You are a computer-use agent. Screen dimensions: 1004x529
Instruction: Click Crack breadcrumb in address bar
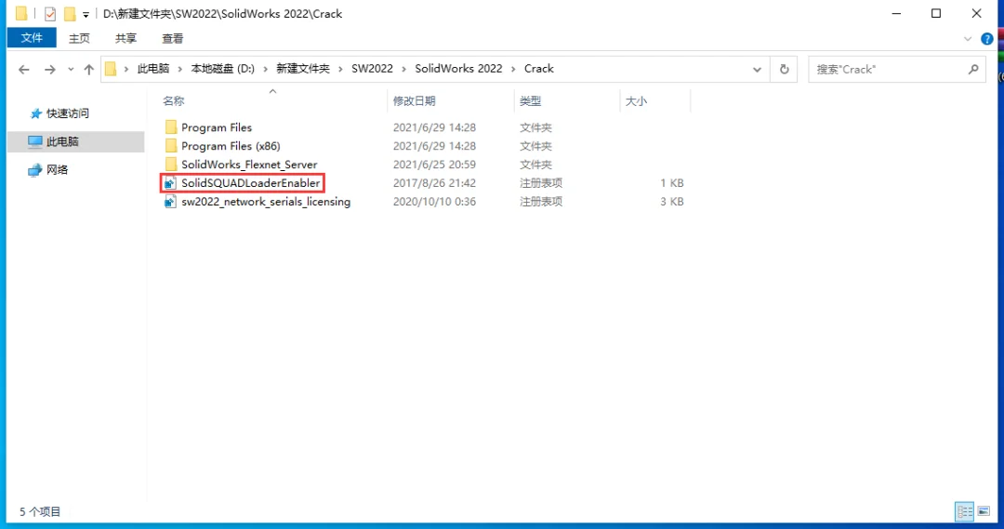[x=538, y=69]
